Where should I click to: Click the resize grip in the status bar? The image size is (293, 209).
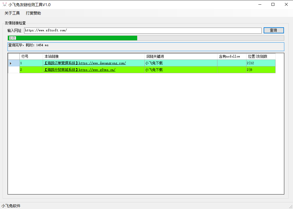(290, 206)
